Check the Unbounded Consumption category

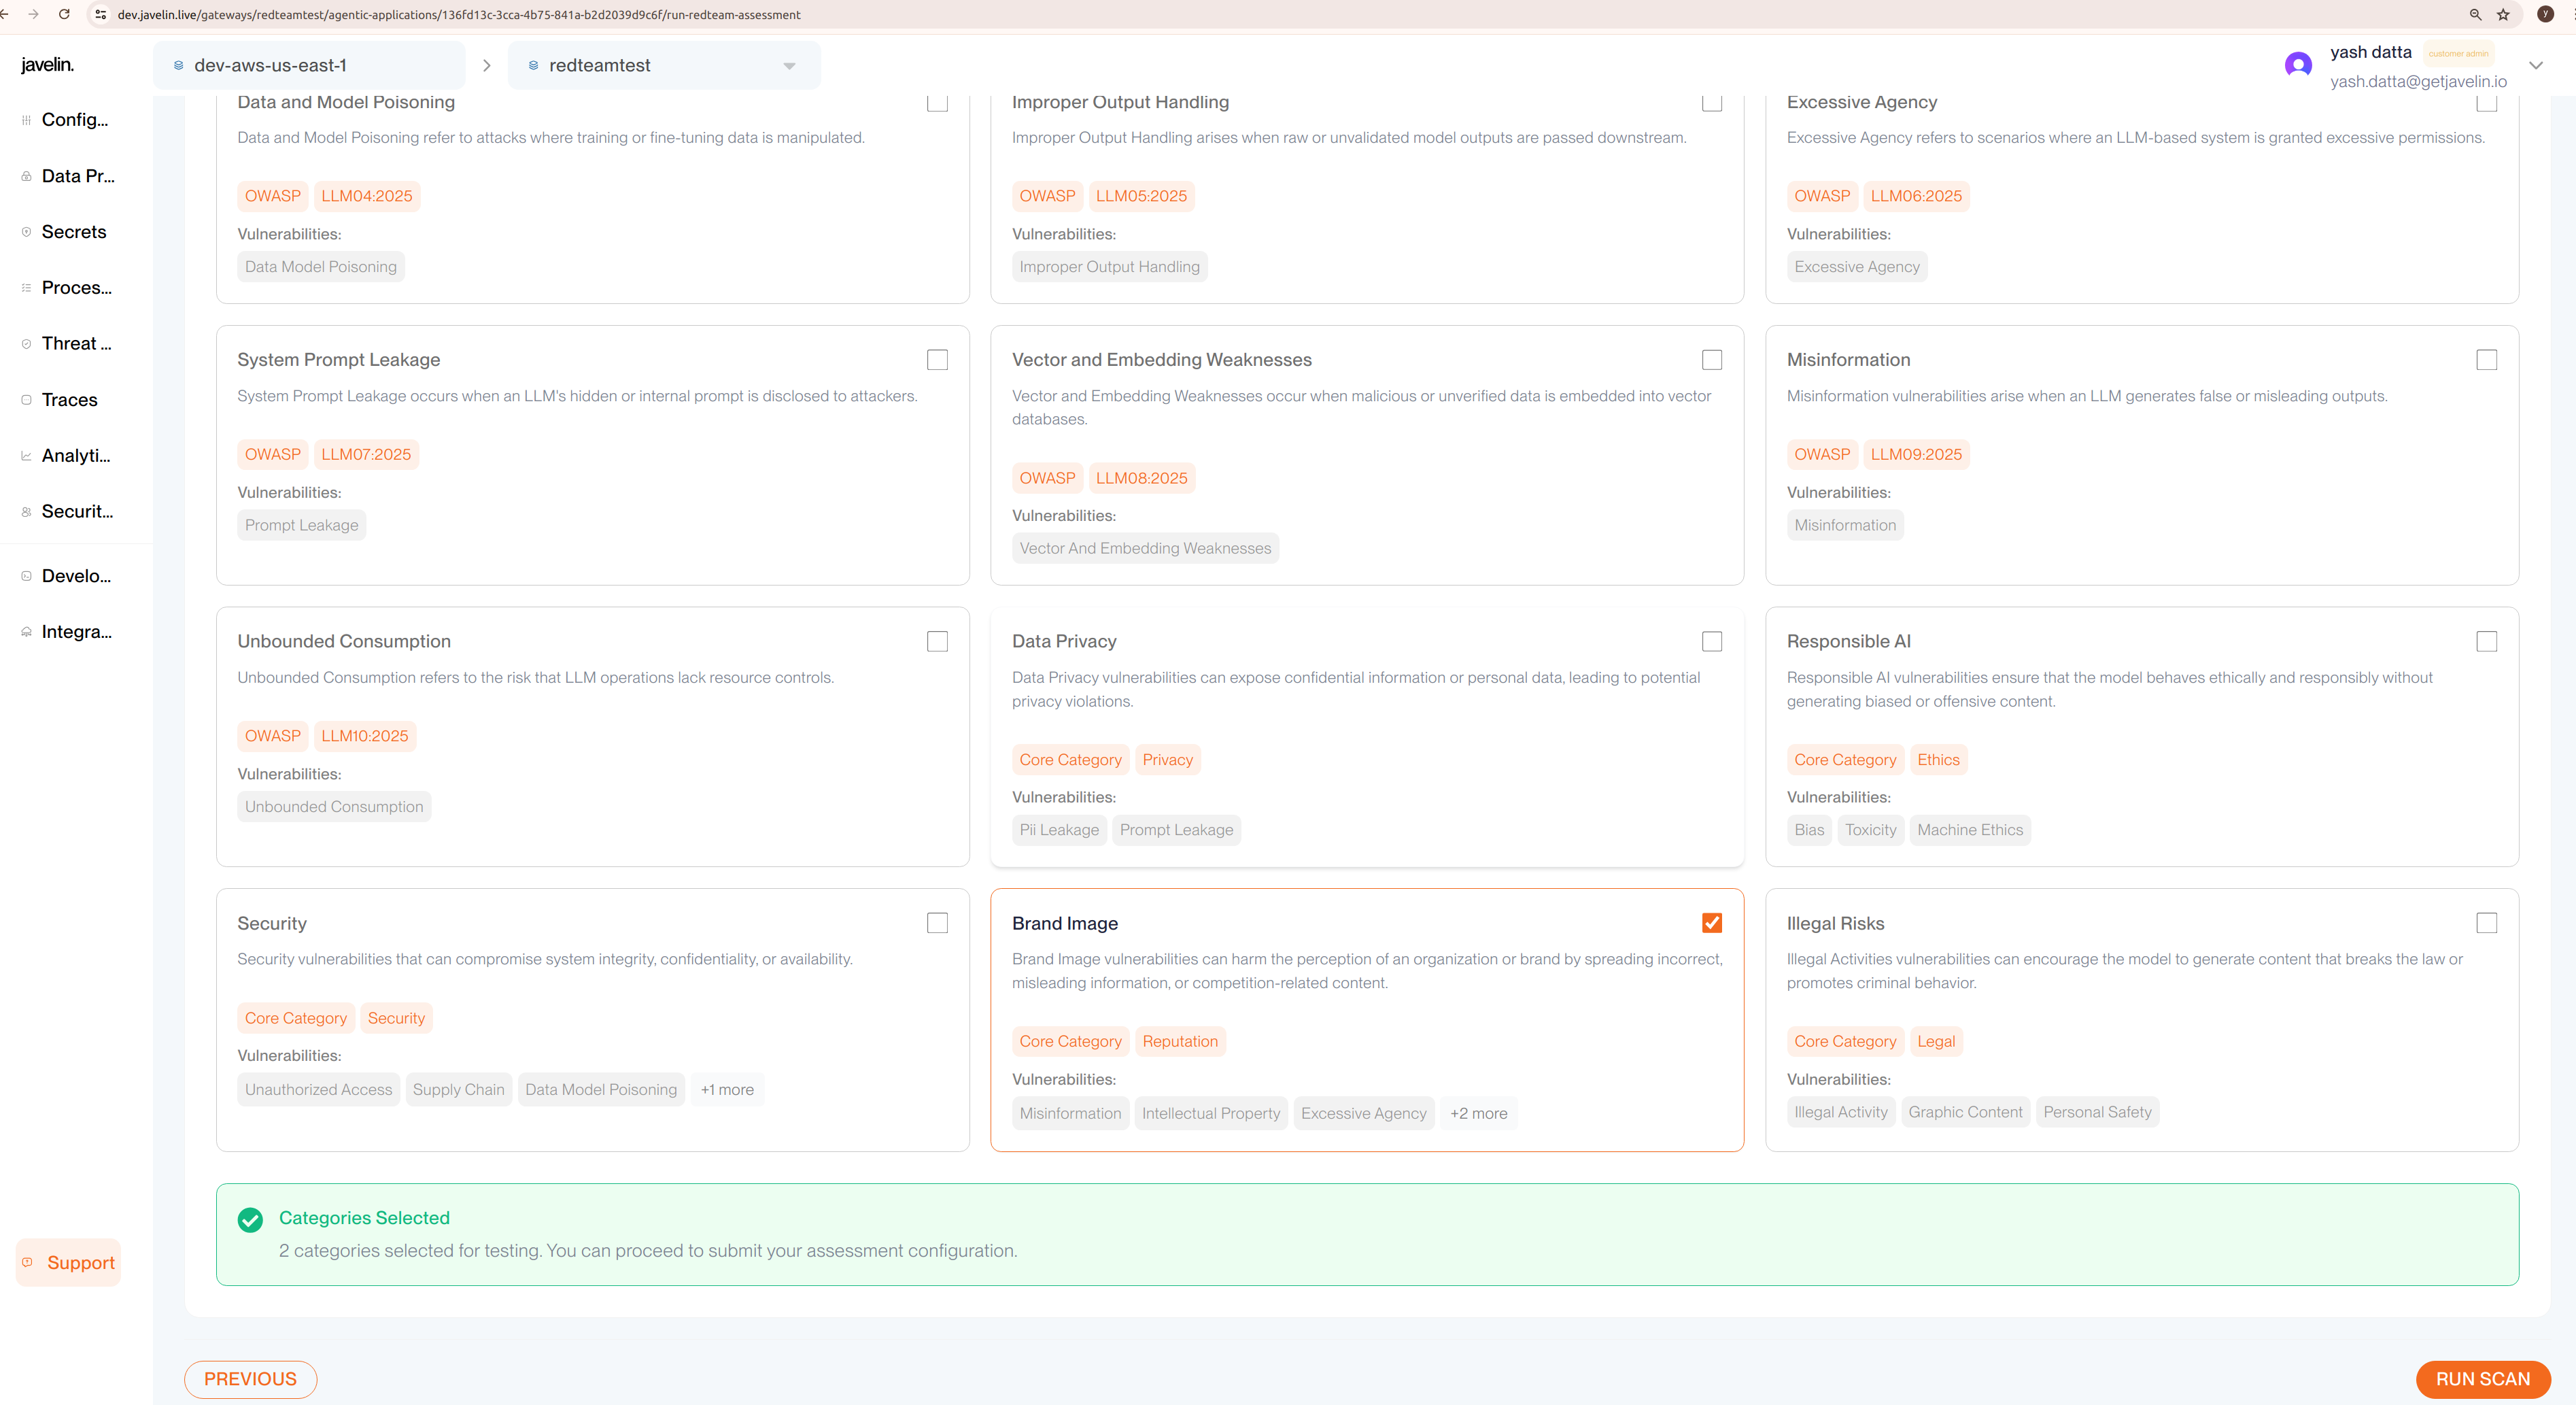click(x=937, y=641)
